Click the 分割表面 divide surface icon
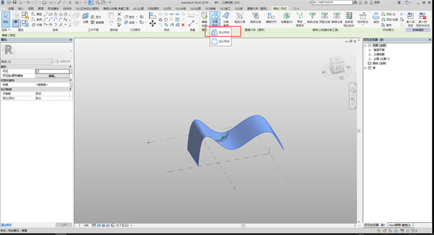The image size is (434, 235). (x=226, y=19)
